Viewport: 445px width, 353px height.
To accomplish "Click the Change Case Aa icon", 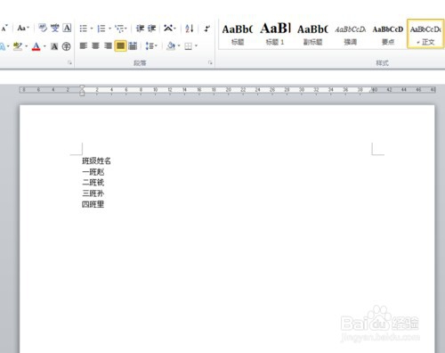I will click(21, 29).
